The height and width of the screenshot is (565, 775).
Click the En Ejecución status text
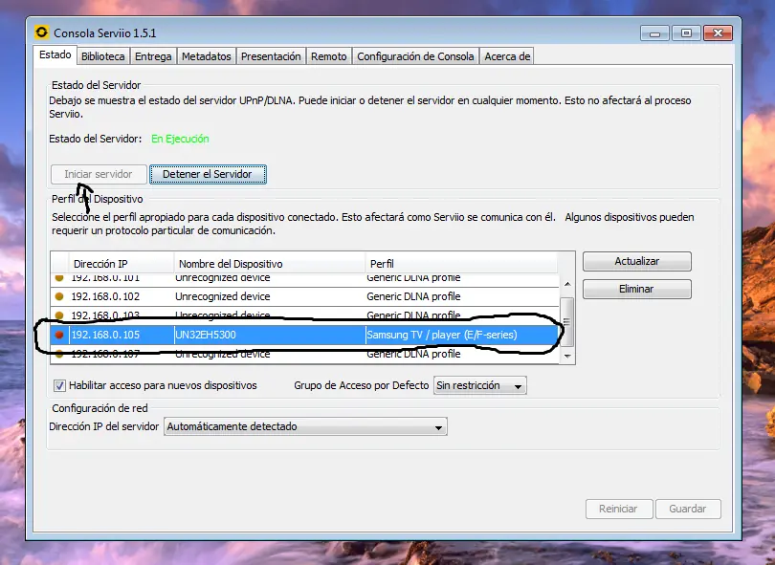(x=180, y=139)
